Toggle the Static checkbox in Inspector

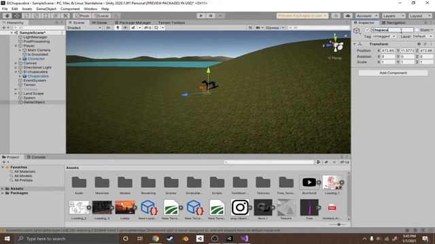(x=417, y=30)
